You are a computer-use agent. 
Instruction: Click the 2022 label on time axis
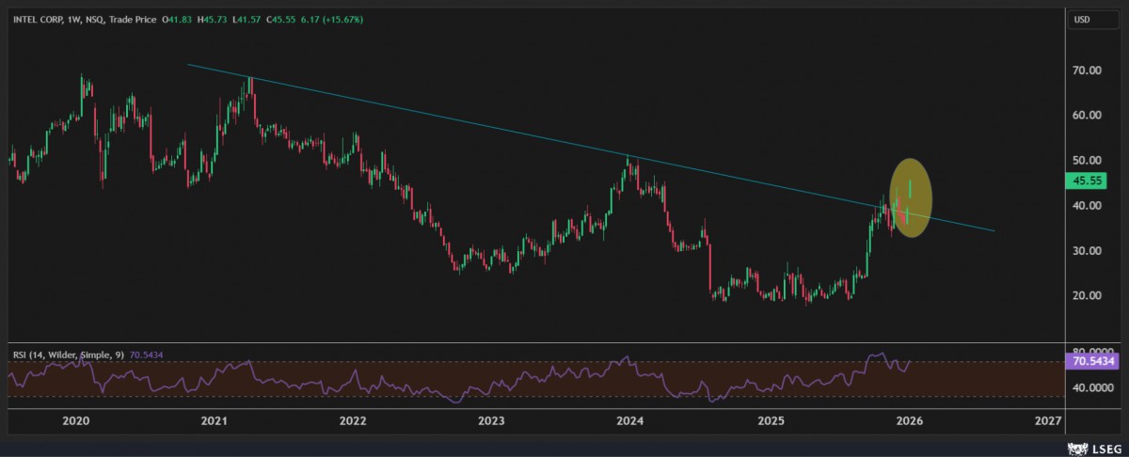tap(353, 420)
